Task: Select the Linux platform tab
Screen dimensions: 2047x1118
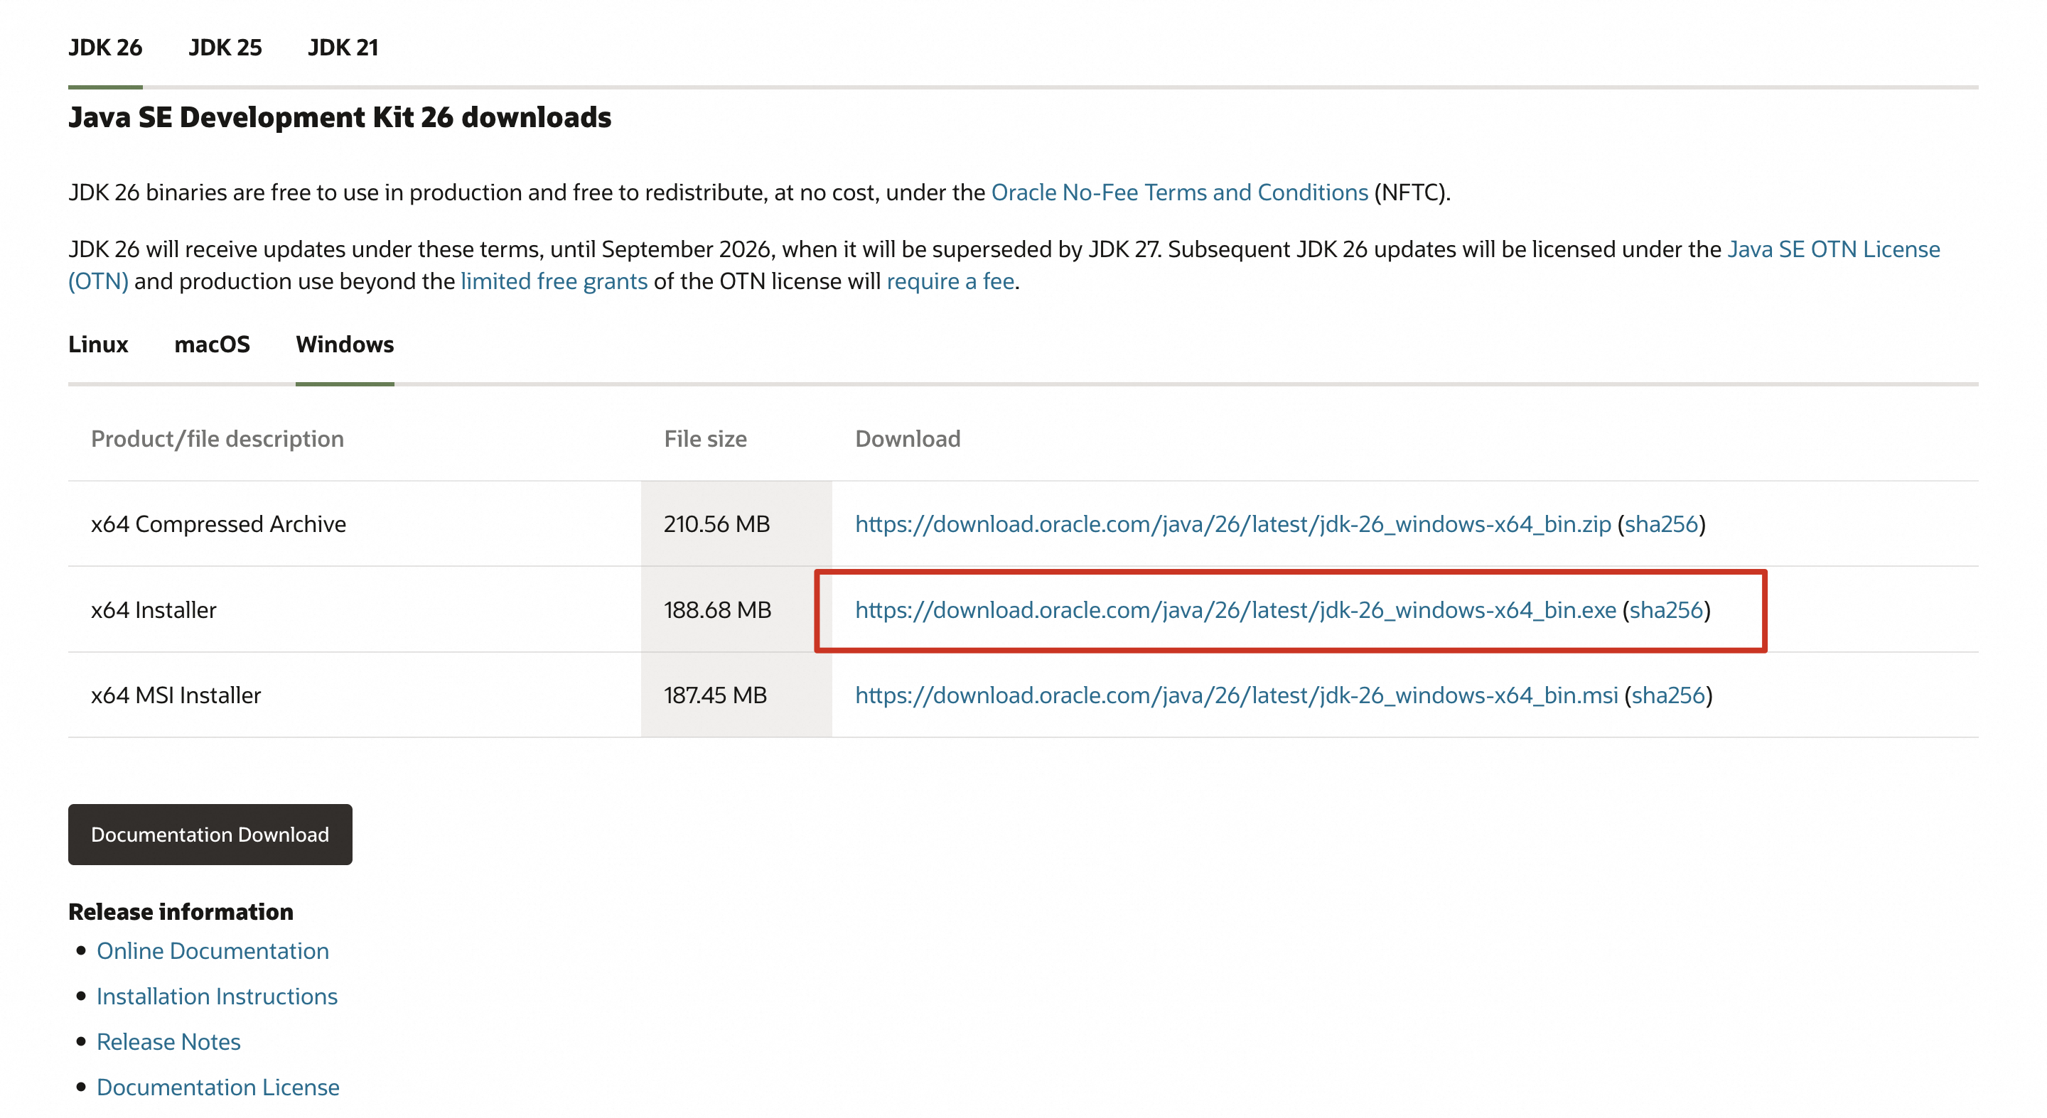Action: (x=98, y=344)
